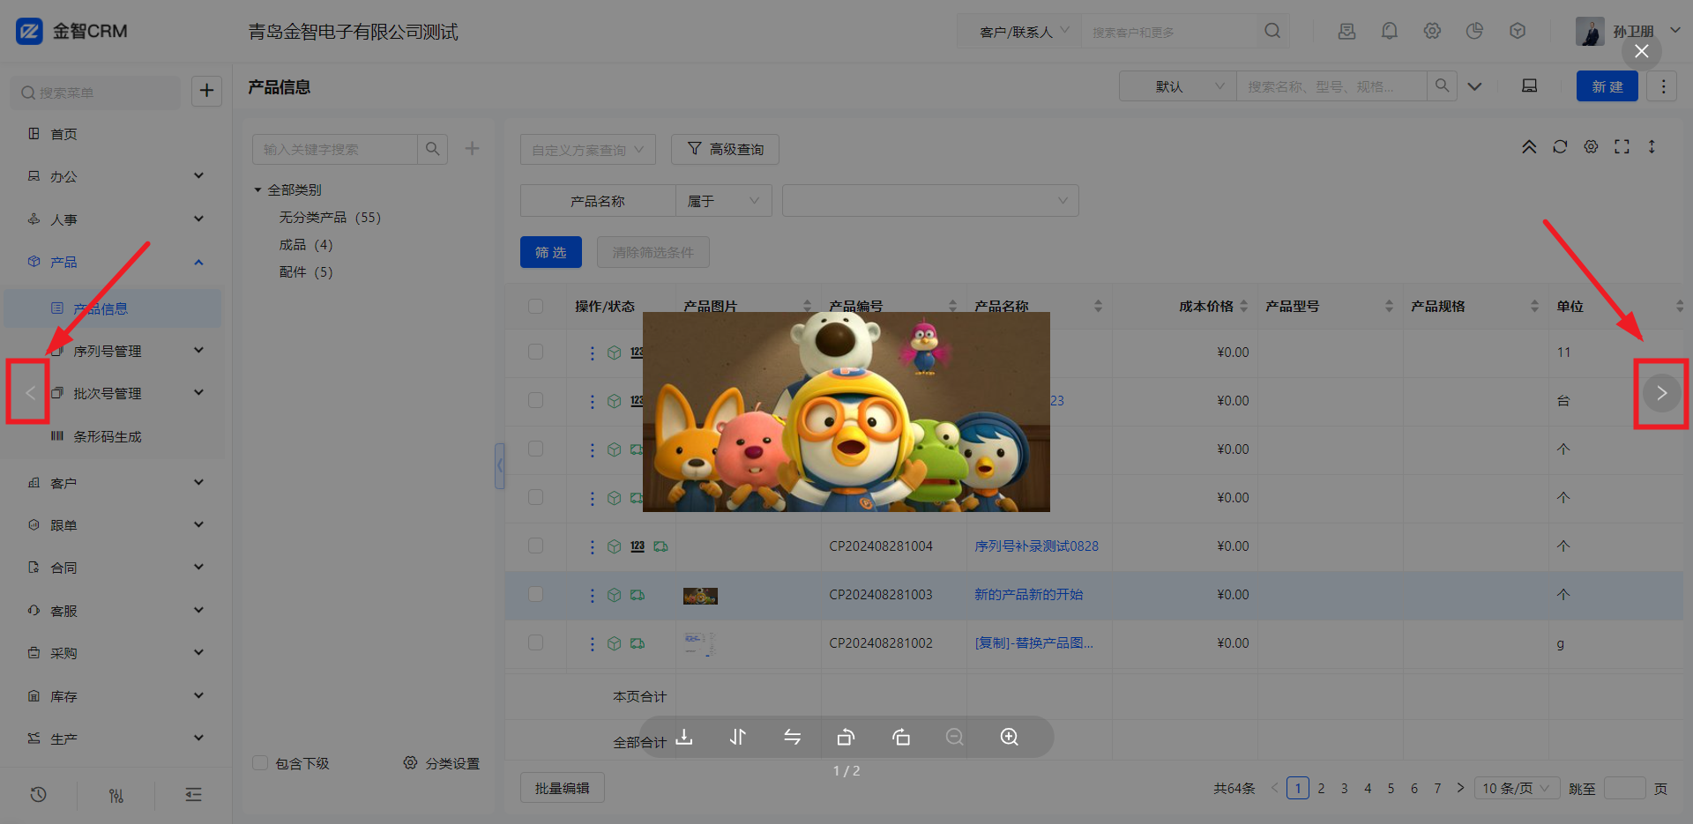Click the 新建 button

[x=1607, y=86]
